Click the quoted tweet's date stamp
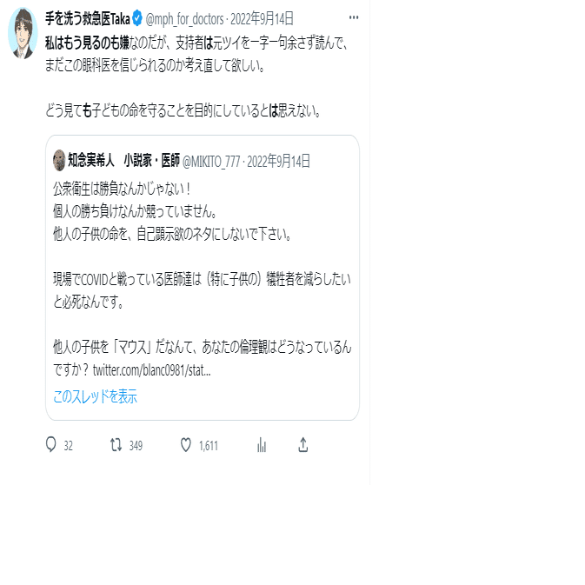This screenshot has width=585, height=585. point(278,161)
